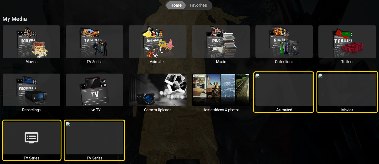The width and height of the screenshot is (379, 164).
Task: Open the Collections box sets tile
Action: [284, 42]
